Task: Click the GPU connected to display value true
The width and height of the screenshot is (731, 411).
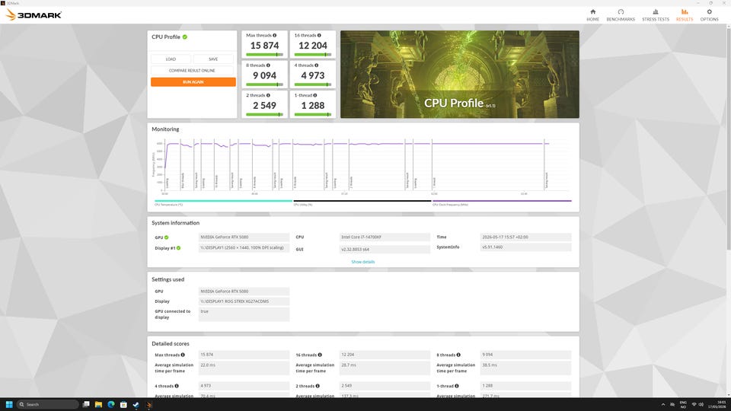Action: [x=244, y=314]
